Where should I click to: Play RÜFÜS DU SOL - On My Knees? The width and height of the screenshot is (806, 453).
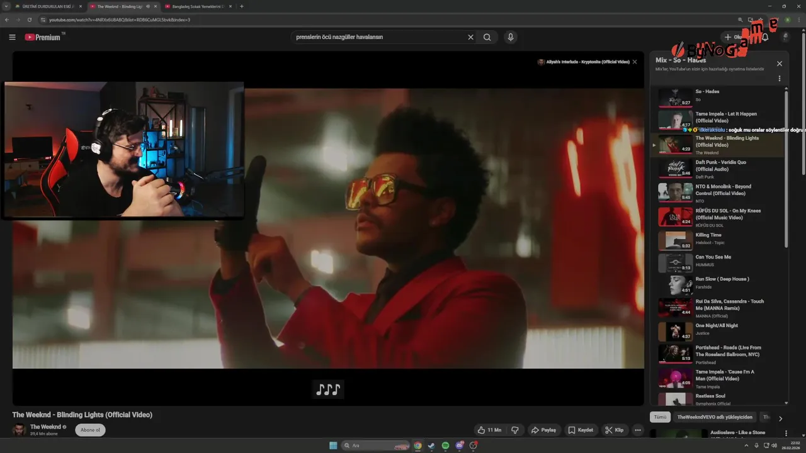717,216
